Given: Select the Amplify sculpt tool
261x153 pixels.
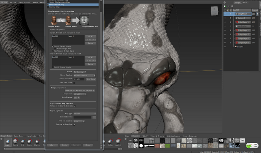Looking at the screenshot, I should pos(118,142).
